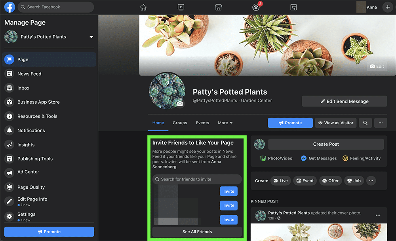This screenshot has height=241, width=396.
Task: Expand the More tab dropdown
Action: 225,123
